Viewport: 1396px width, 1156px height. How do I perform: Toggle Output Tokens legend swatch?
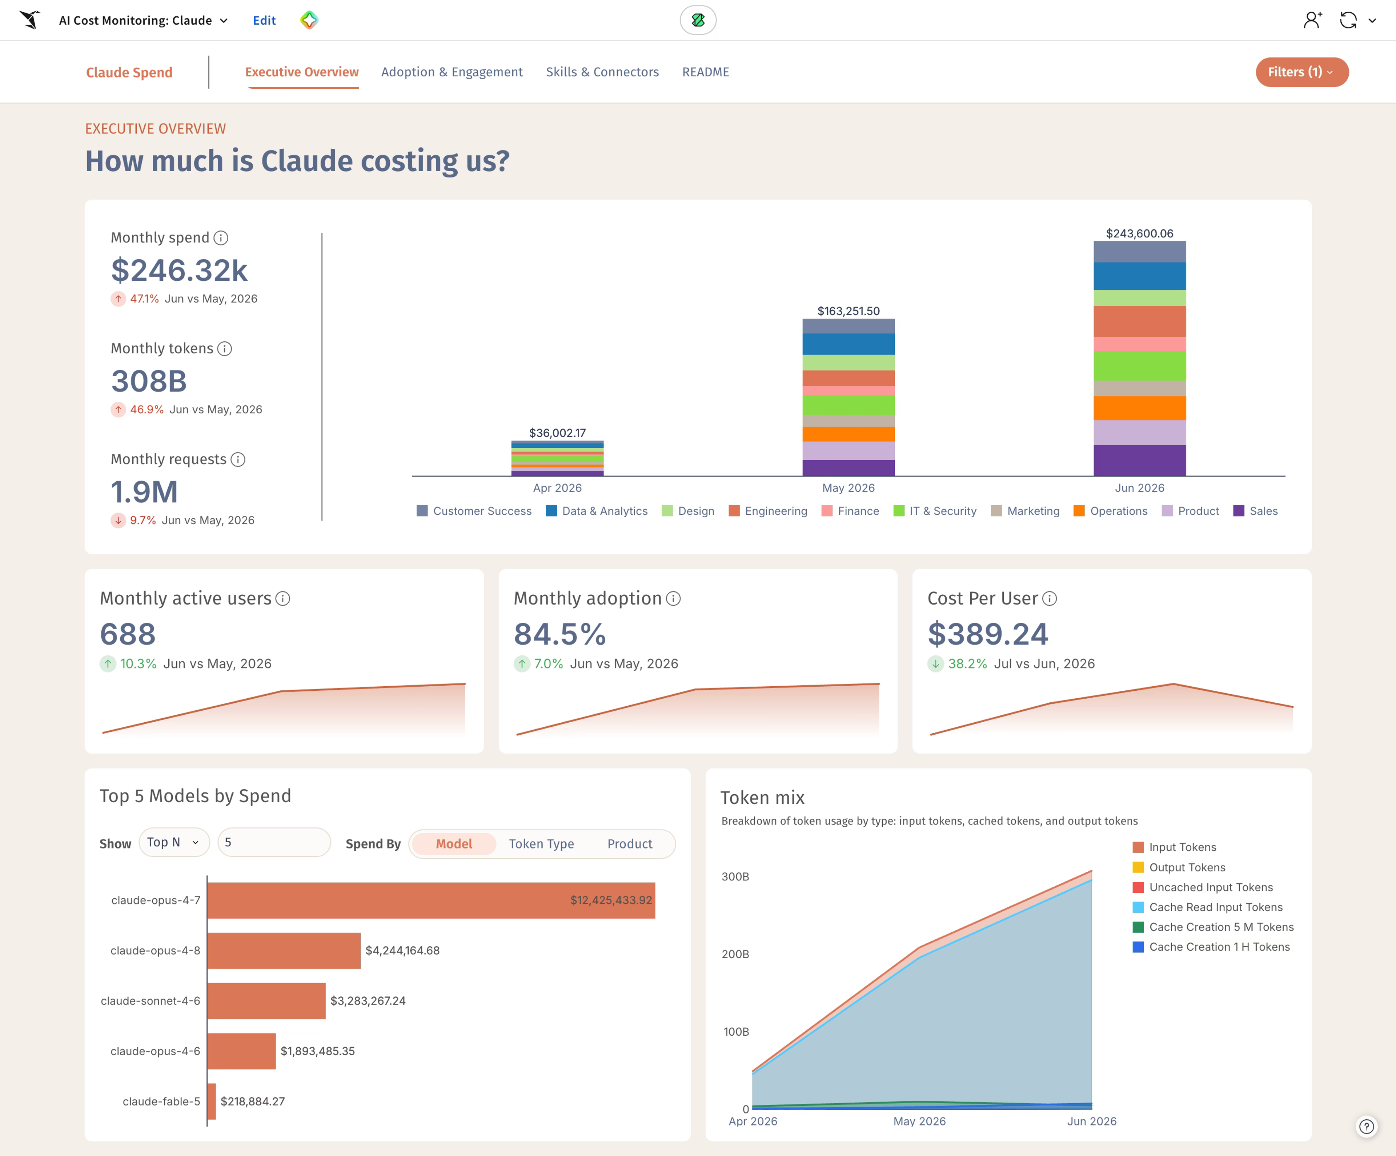(1138, 867)
